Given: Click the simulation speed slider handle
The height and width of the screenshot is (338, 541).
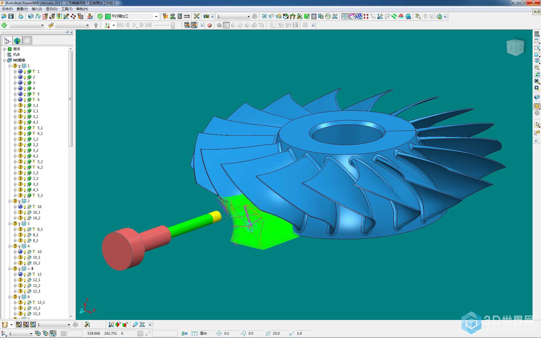Looking at the screenshot, I should click(173, 25).
